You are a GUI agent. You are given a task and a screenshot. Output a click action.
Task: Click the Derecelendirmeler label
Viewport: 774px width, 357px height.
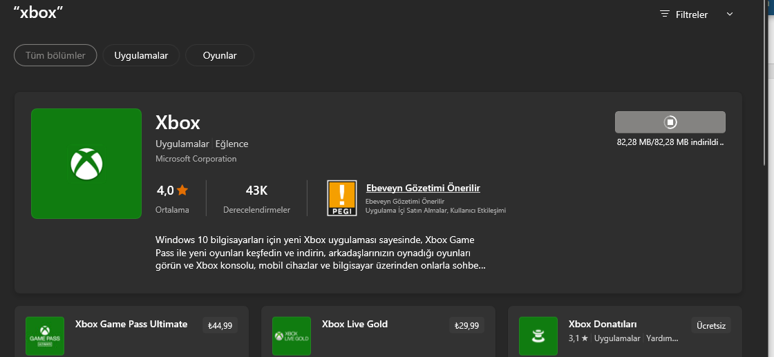(256, 210)
